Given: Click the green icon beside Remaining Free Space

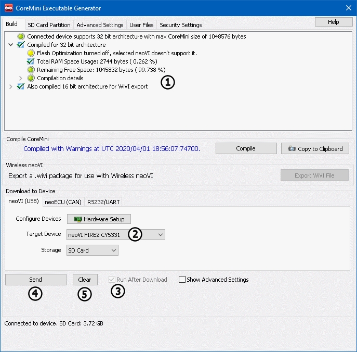Looking at the screenshot, I should [x=31, y=70].
